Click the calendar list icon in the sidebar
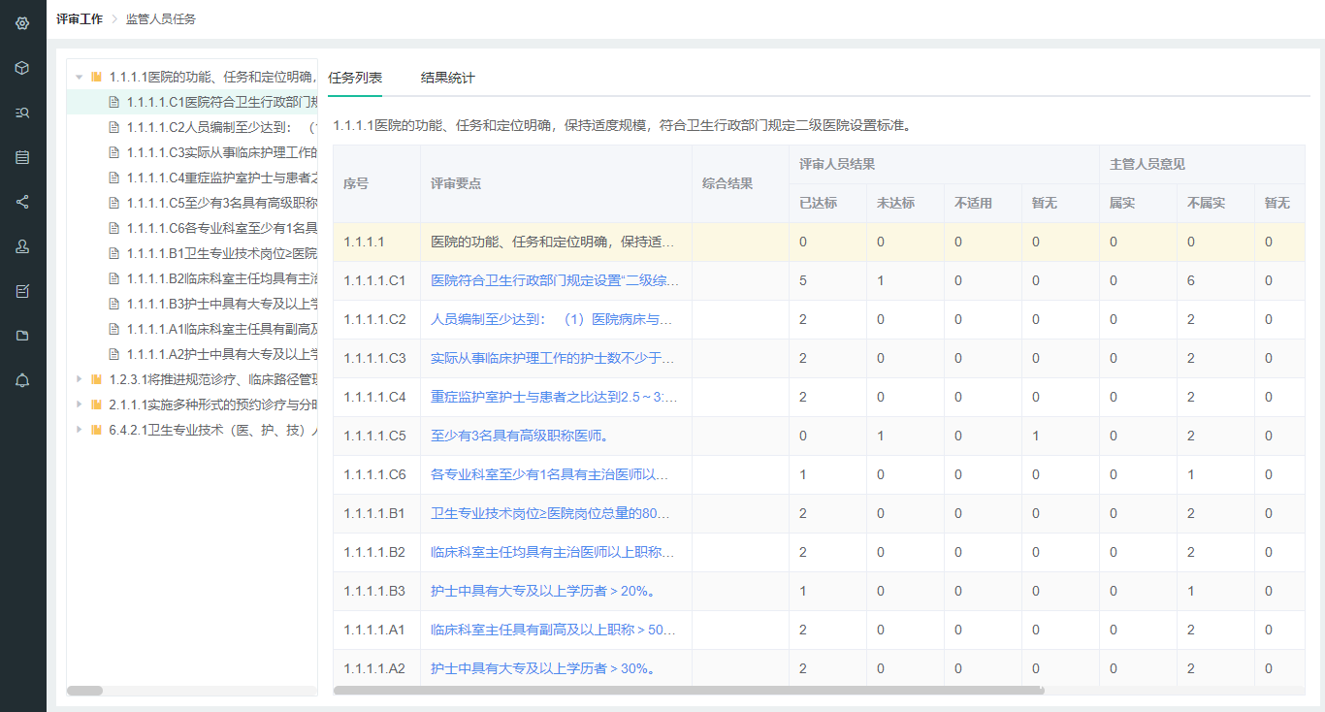The width and height of the screenshot is (1325, 712). pos(22,157)
